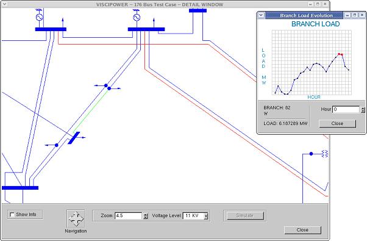Click the red peak point on load graph

coord(339,54)
